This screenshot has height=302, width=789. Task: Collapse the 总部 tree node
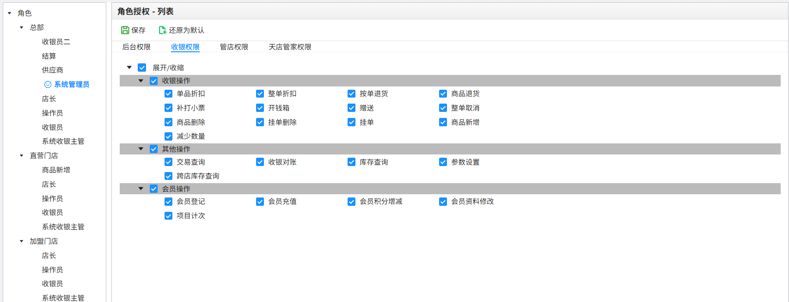pyautogui.click(x=21, y=27)
